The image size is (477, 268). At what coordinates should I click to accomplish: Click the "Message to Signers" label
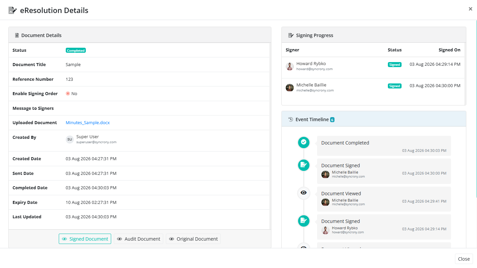33,108
